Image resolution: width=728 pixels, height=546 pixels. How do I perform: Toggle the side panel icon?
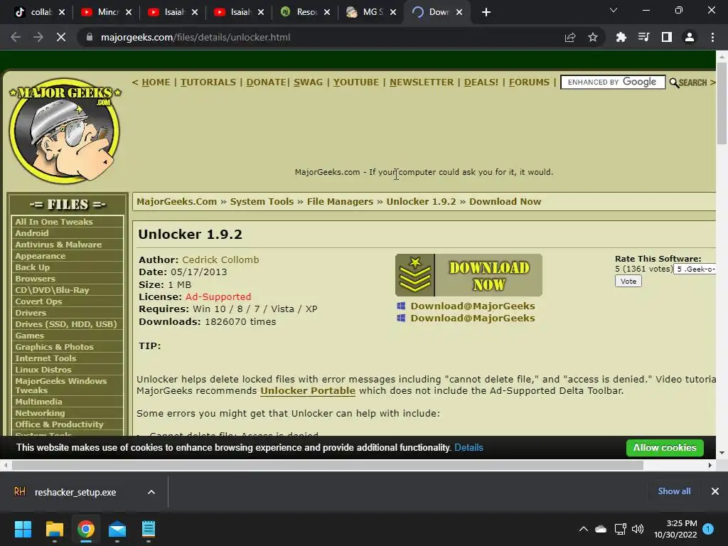click(x=667, y=37)
